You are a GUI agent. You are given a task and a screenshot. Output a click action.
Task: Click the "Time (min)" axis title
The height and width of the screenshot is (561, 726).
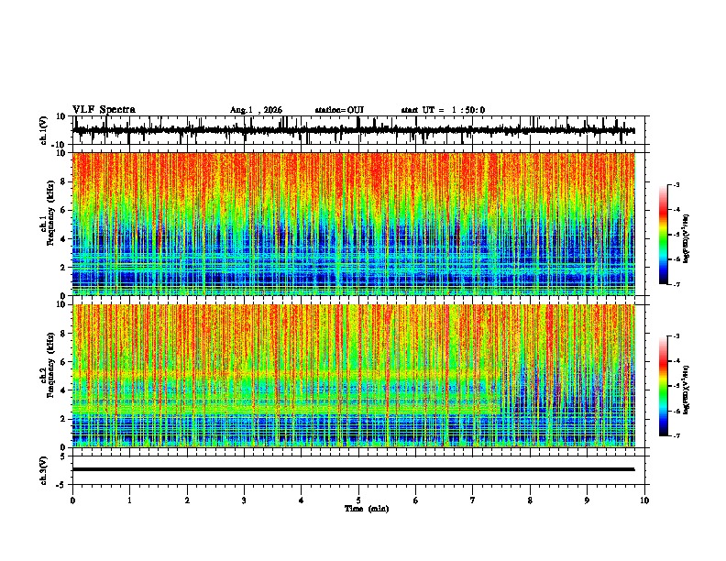coord(367,509)
